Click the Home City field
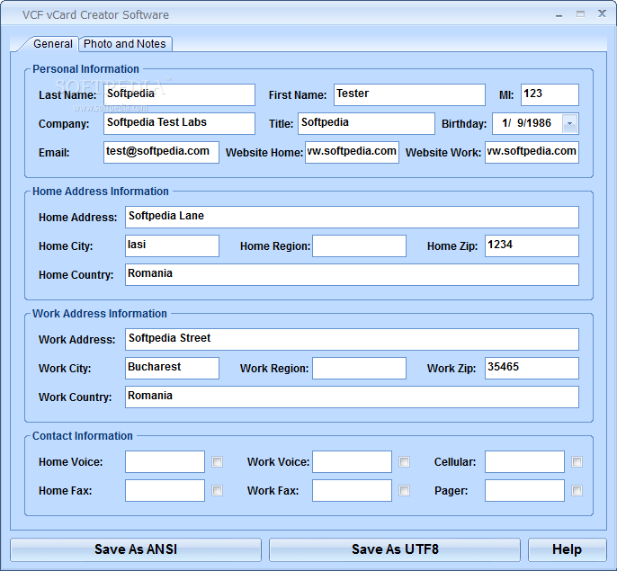The width and height of the screenshot is (617, 571). click(x=172, y=246)
